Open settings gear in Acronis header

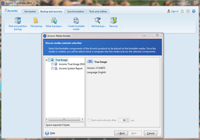[x=188, y=11]
